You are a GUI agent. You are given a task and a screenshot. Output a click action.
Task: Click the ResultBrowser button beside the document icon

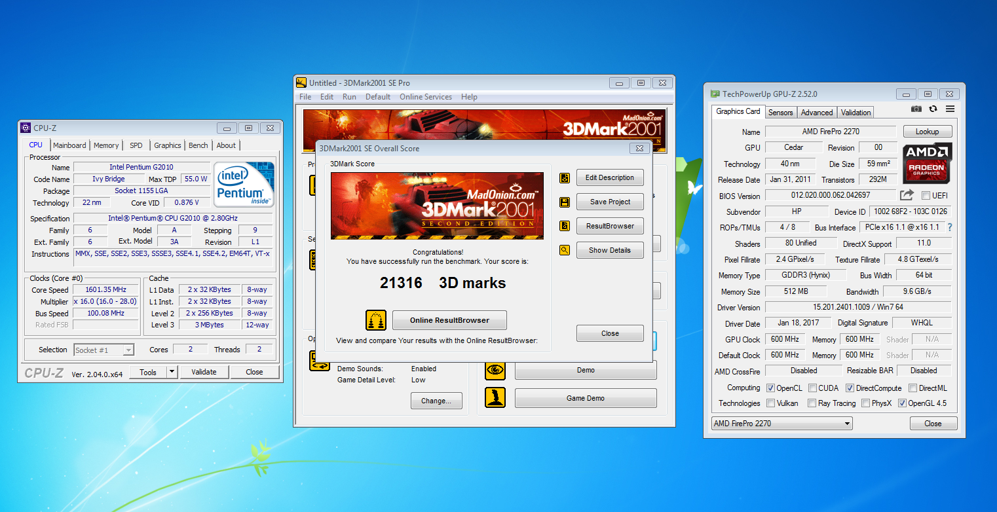point(610,226)
